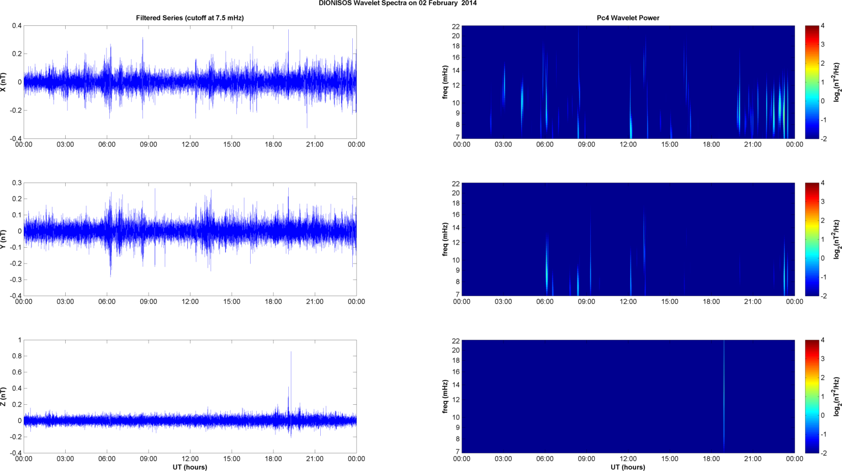842x471 pixels.
Task: Click the 1 tick label on the Z (nT) axis
Action: (x=20, y=340)
